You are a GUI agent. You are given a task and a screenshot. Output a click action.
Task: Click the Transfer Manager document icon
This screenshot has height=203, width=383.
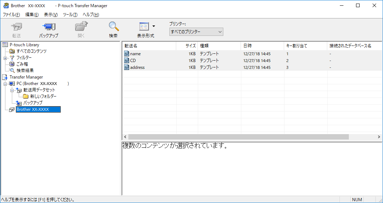(x=5, y=77)
